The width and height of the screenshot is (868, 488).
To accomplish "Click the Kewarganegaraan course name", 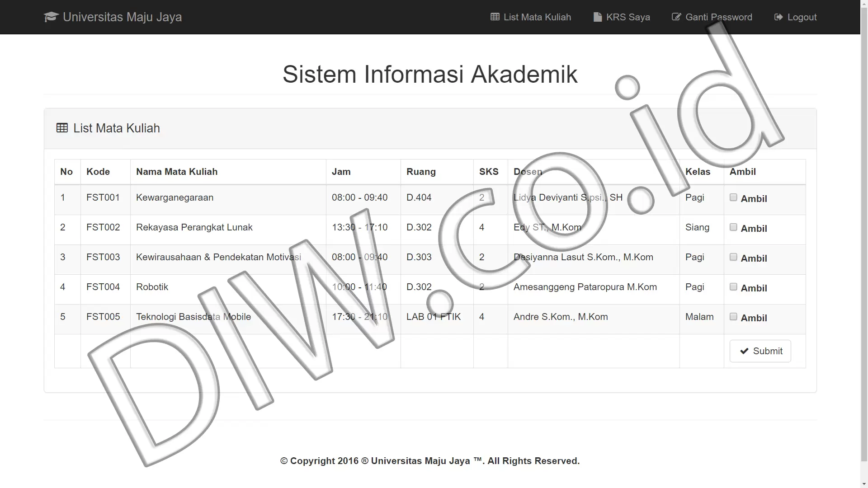I will click(x=175, y=197).
